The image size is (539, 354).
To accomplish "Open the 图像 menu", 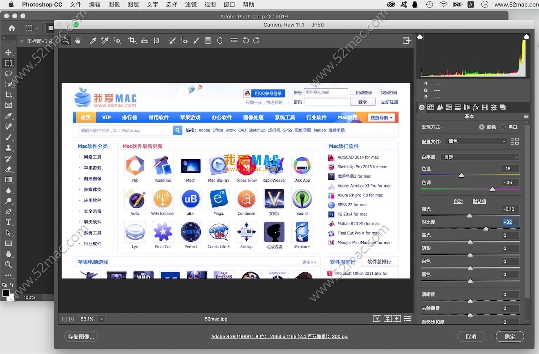I will 114,4.
